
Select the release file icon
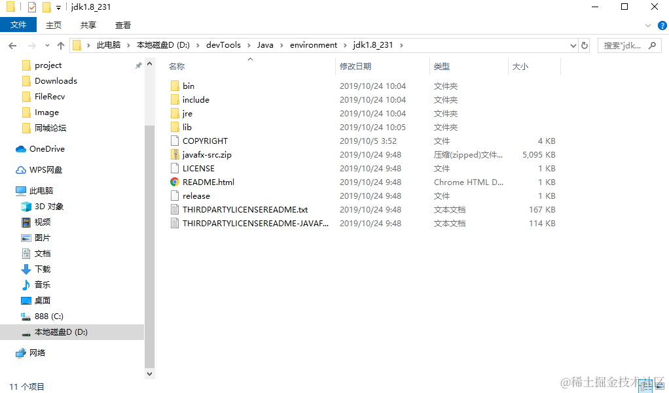tap(175, 196)
